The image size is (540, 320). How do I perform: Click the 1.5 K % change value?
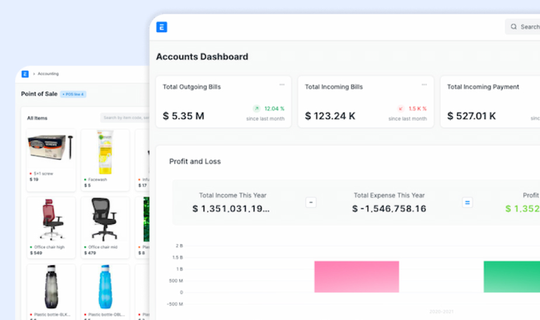417,108
